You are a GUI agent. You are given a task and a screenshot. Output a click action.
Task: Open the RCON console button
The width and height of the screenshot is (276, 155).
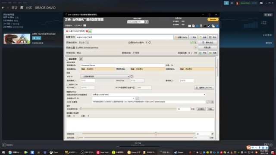coord(204,87)
